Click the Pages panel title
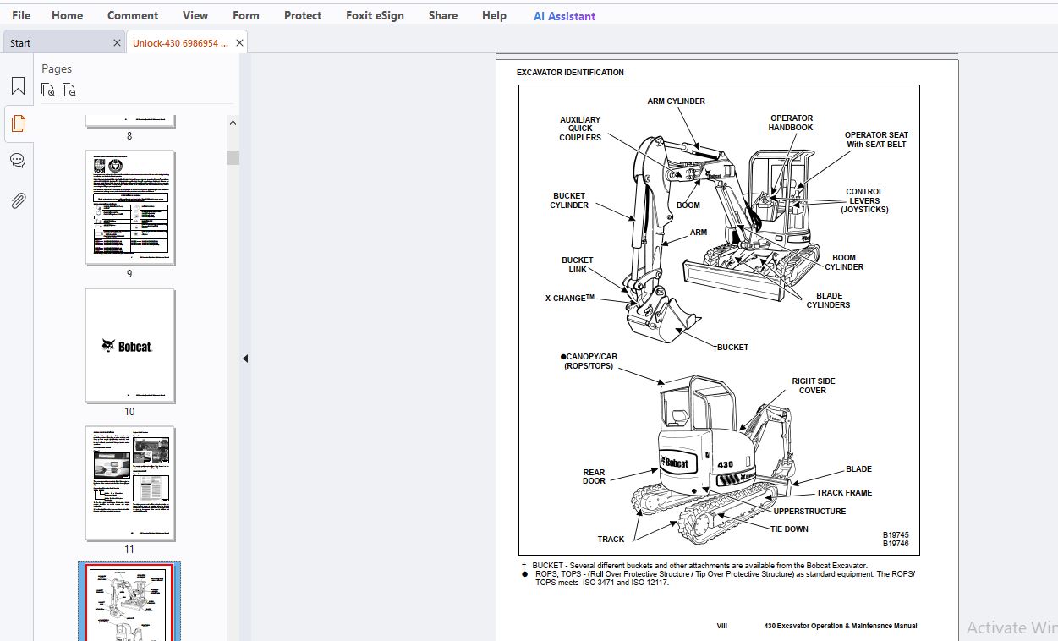The width and height of the screenshot is (1058, 641). pyautogui.click(x=57, y=69)
